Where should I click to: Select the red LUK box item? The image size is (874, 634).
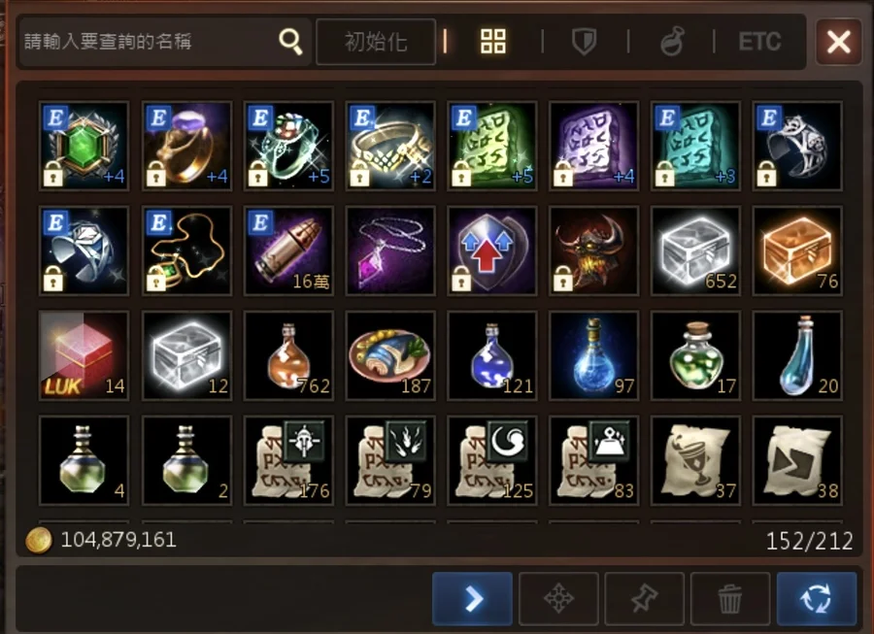coord(84,355)
